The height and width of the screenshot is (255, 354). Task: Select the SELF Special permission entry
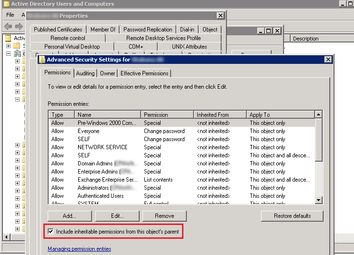[x=182, y=155]
